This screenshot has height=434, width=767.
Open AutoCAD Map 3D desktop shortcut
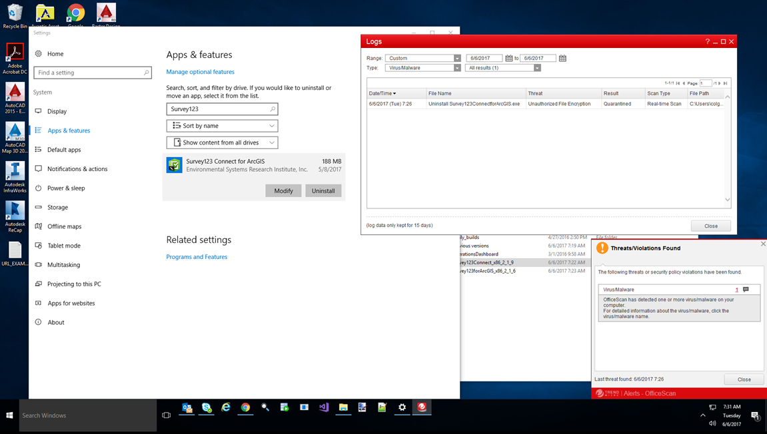point(15,138)
